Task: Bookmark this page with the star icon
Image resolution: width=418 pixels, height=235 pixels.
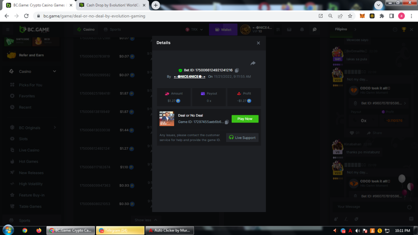Action: click(x=350, y=16)
